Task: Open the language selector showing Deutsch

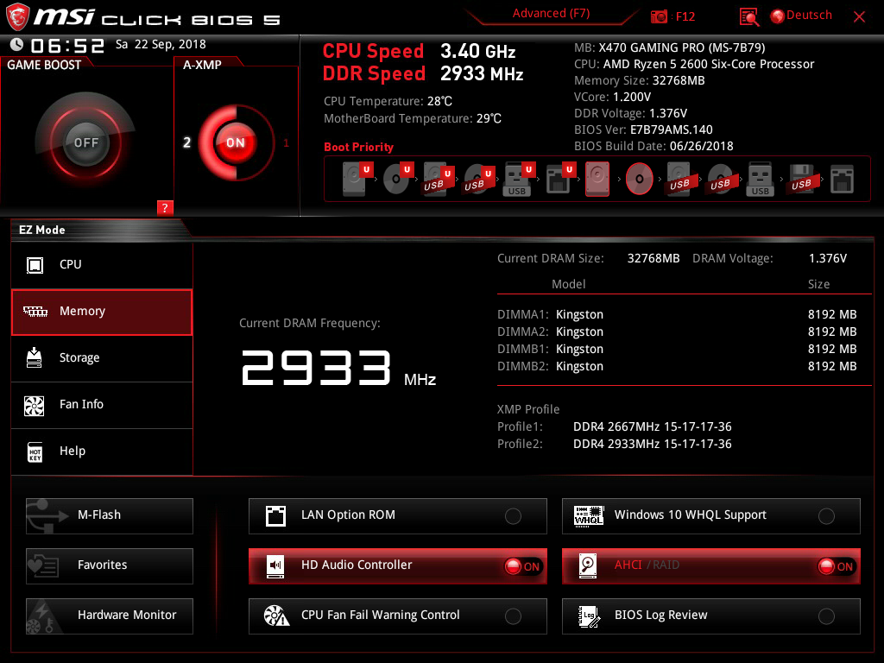Action: tap(801, 15)
